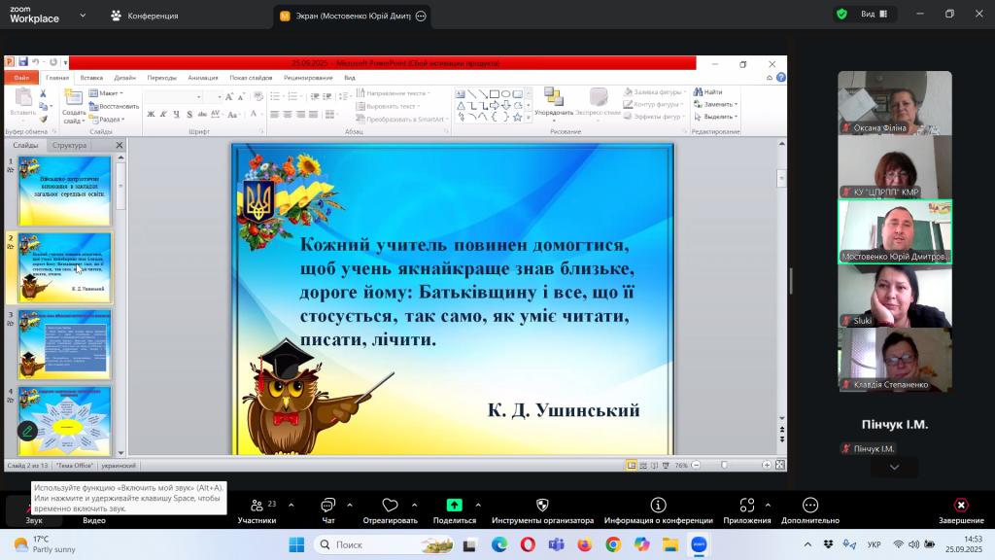Click the green annotation pencil icon
Screen dimensions: 995x560
[27, 430]
